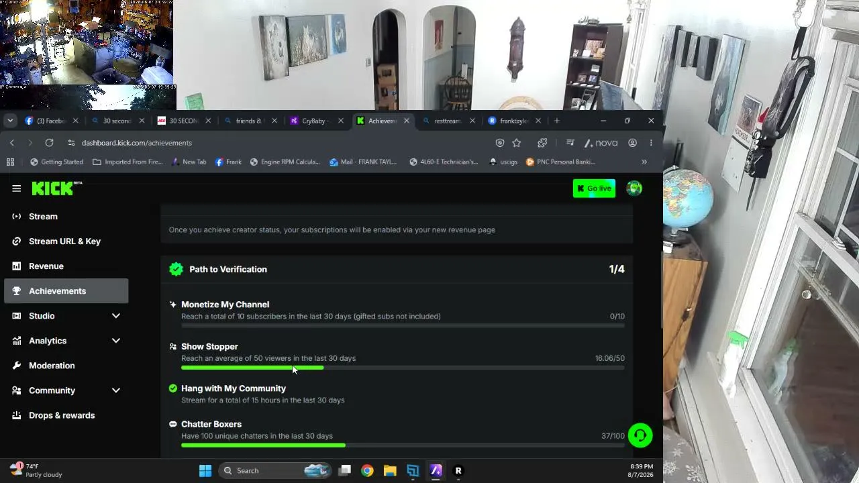Close the CryBaby tab
The height and width of the screenshot is (483, 859).
(x=340, y=121)
